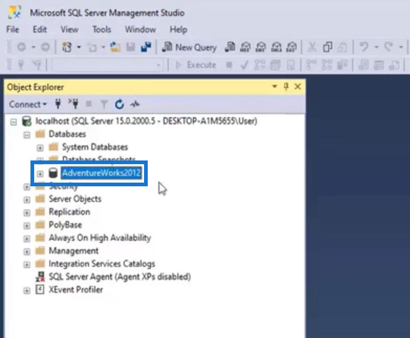Select Server Objects in the tree
Image resolution: width=410 pixels, height=338 pixels.
point(75,199)
